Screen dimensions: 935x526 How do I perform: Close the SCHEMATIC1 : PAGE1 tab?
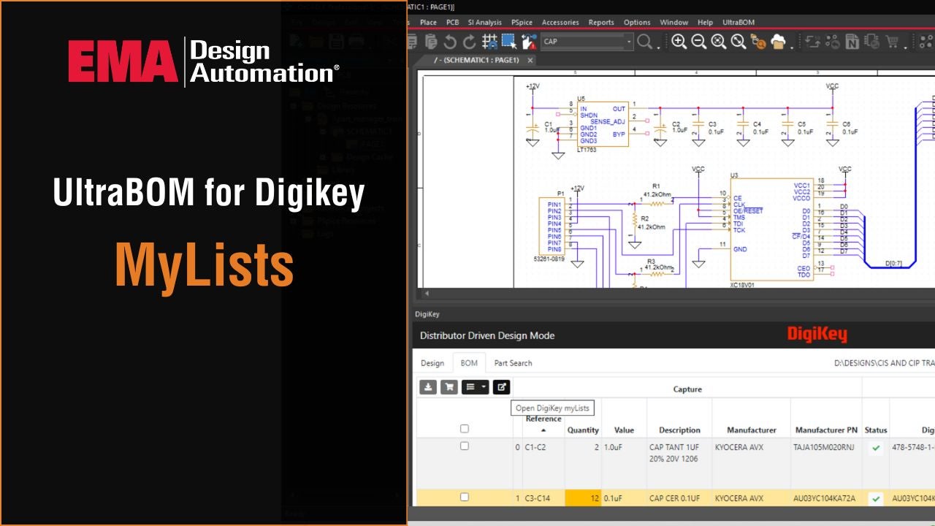[530, 61]
